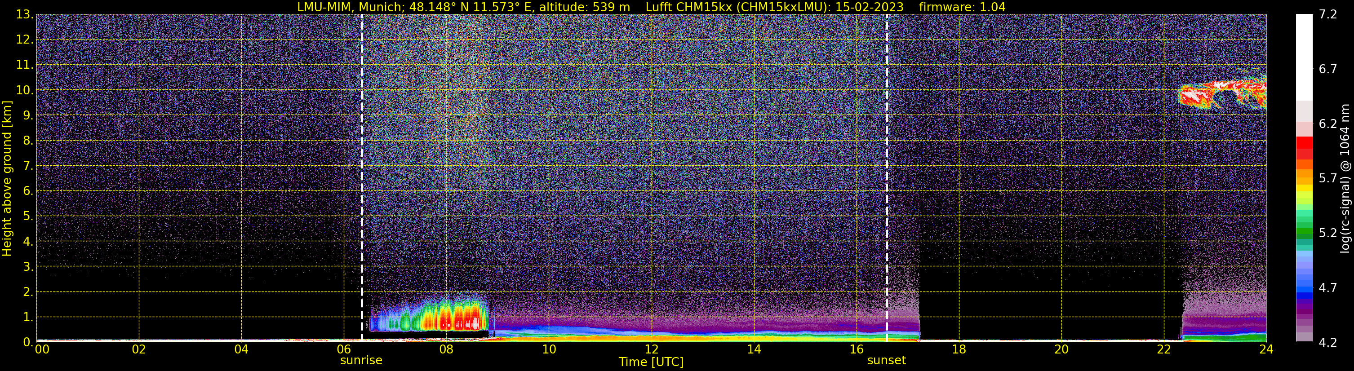Click the 'sunset' label below the axis

(886, 360)
